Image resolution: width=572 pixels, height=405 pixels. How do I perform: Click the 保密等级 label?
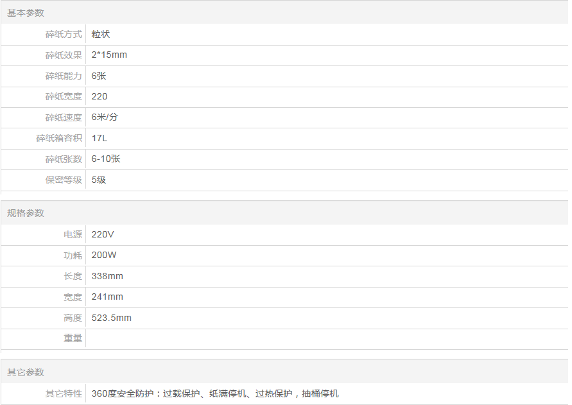(x=64, y=180)
